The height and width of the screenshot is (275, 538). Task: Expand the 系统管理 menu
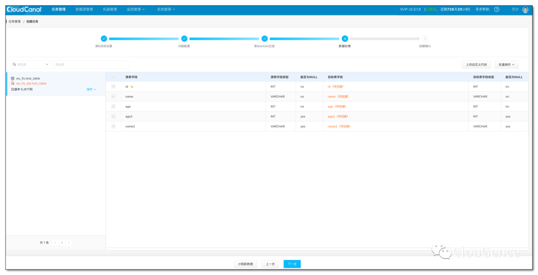[x=166, y=9]
